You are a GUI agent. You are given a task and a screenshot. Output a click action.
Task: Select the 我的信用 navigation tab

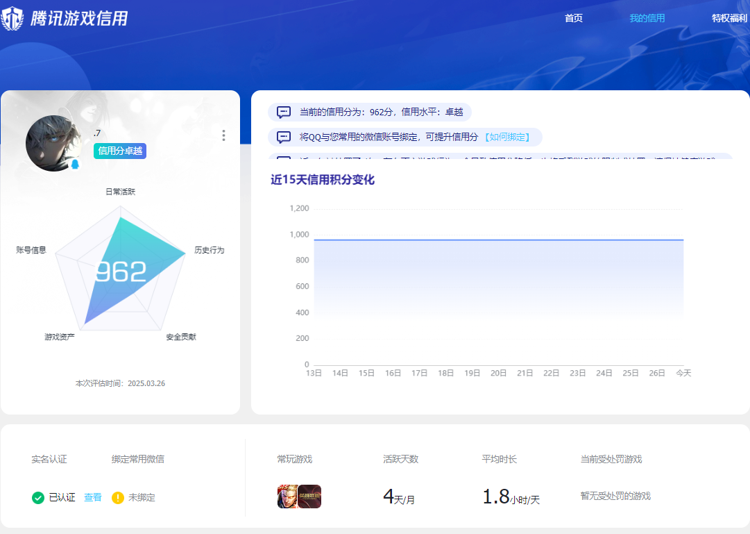click(647, 18)
